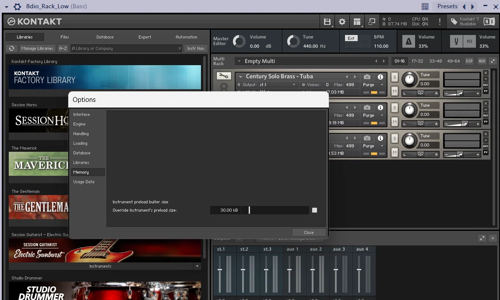Toggle the tuning fork reference tone

click(456, 42)
